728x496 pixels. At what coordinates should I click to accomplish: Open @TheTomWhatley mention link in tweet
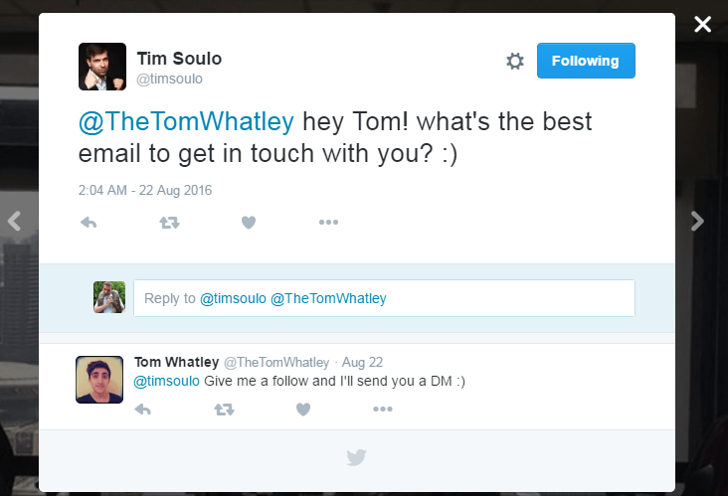coord(186,122)
